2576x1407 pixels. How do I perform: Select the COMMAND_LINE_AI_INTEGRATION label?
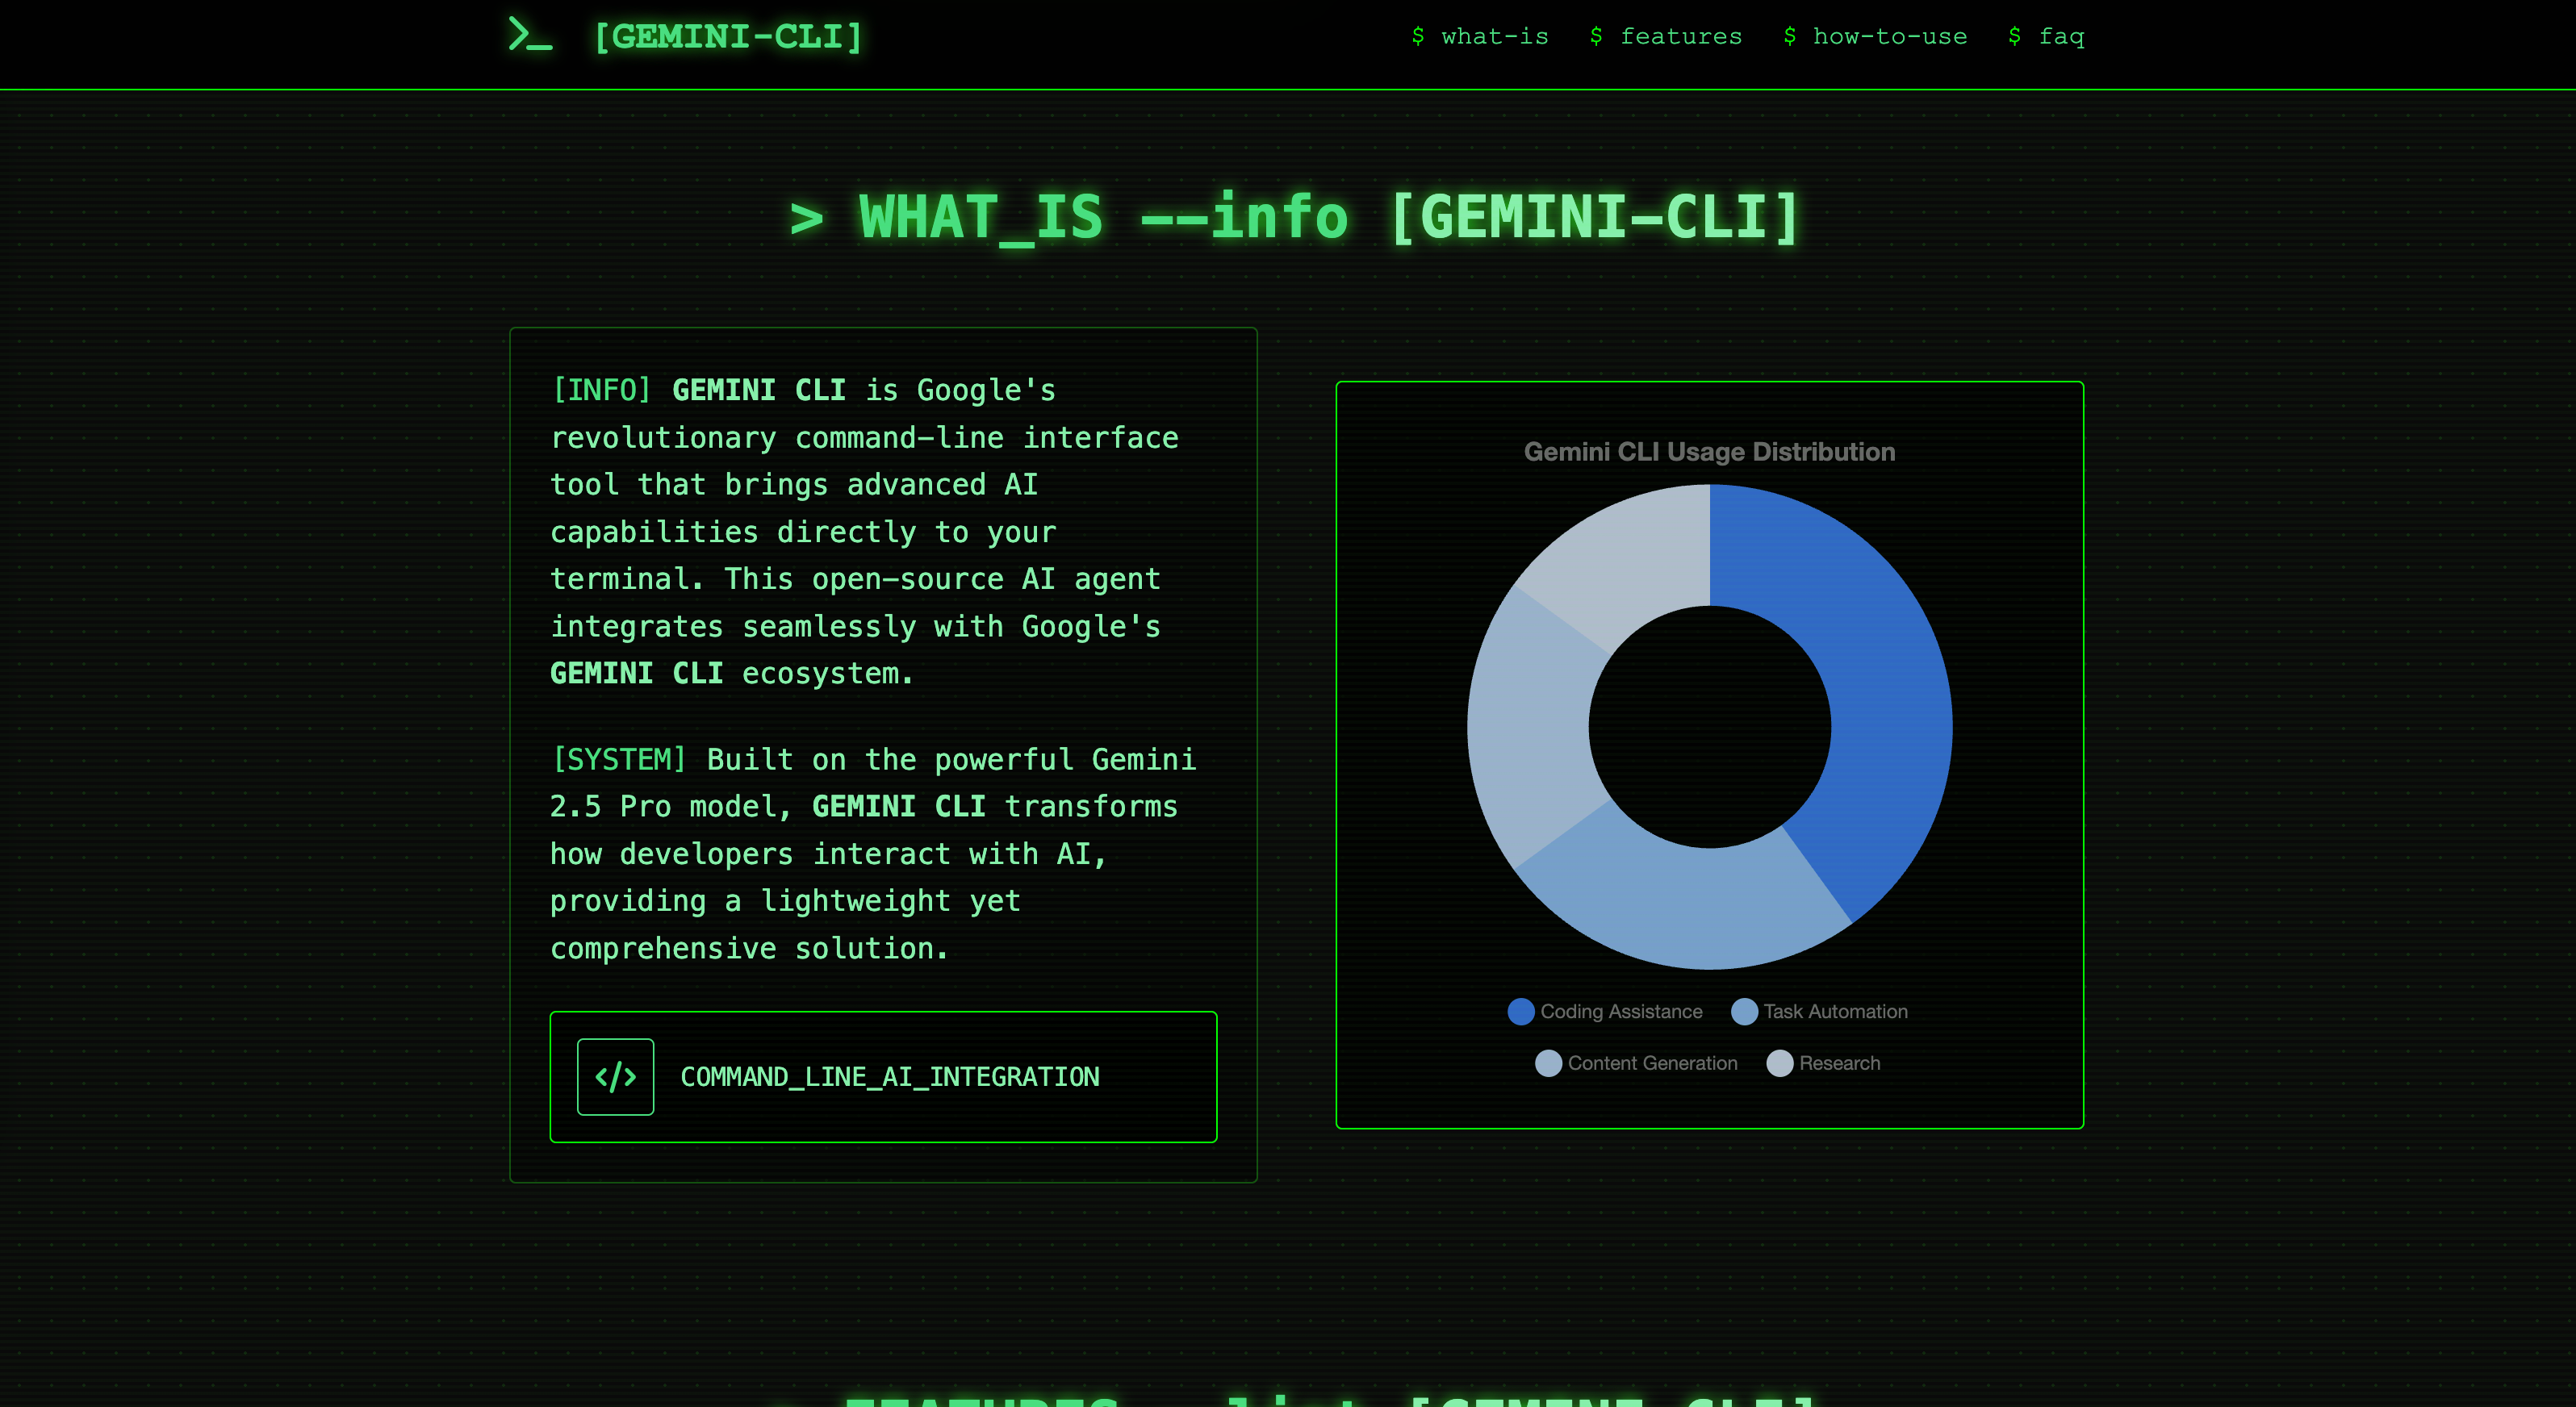point(890,1077)
